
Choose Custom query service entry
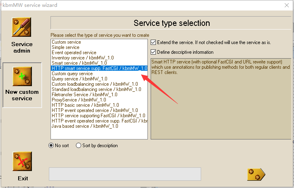point(99,74)
